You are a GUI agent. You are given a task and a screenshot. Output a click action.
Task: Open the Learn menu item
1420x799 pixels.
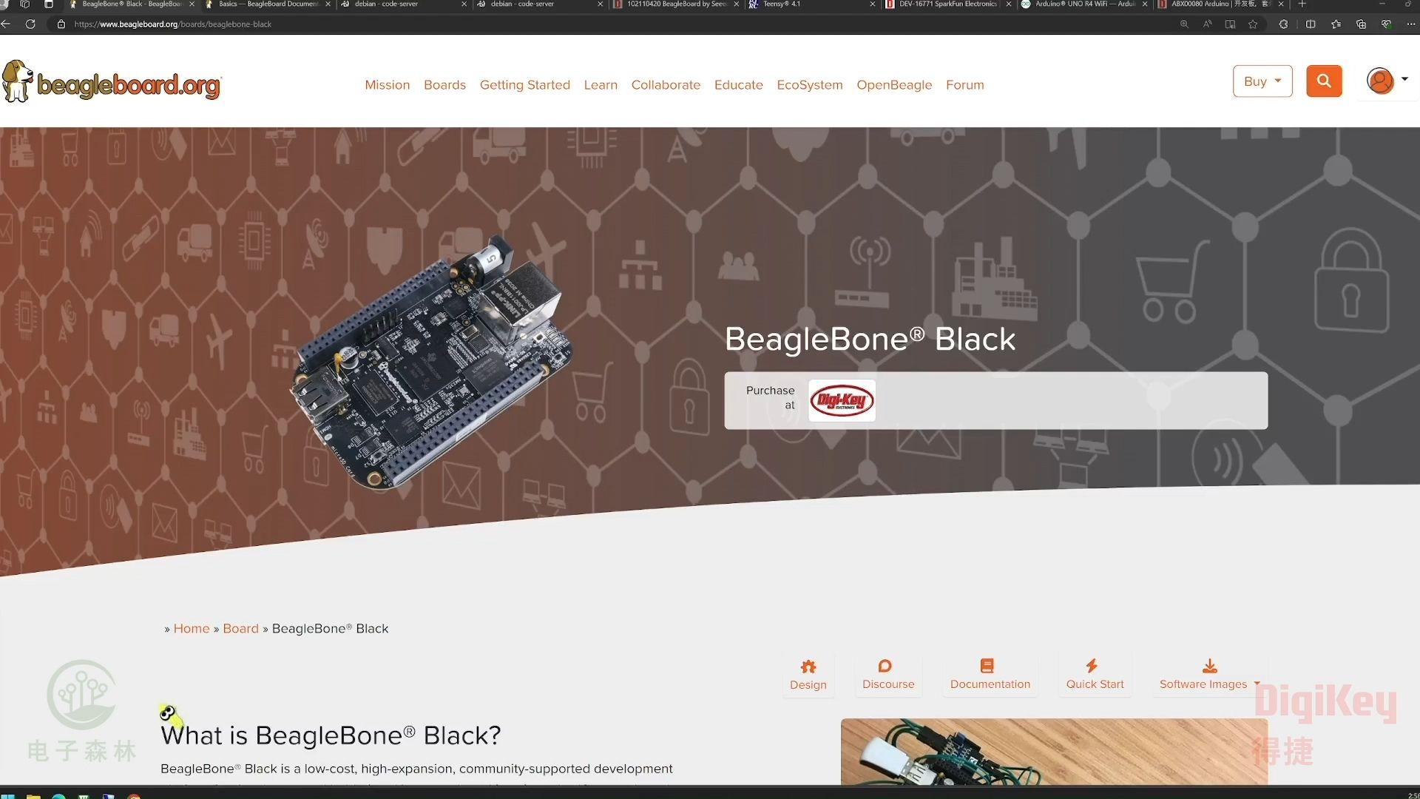click(x=601, y=84)
